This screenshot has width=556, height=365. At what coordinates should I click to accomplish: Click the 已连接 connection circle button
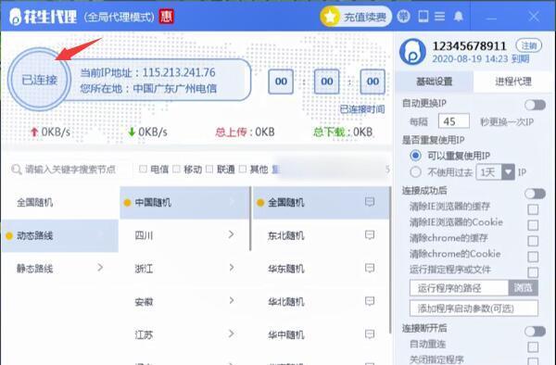coord(39,80)
